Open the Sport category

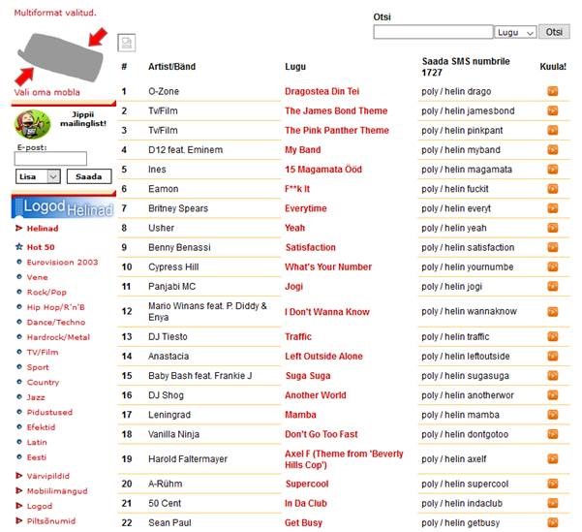(x=38, y=367)
